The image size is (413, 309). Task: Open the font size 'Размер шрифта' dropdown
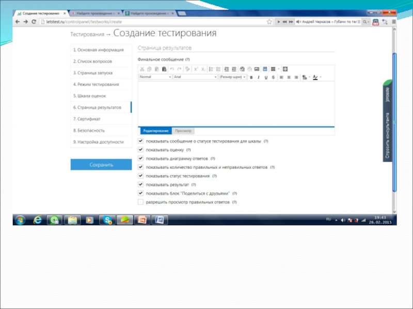(x=233, y=77)
